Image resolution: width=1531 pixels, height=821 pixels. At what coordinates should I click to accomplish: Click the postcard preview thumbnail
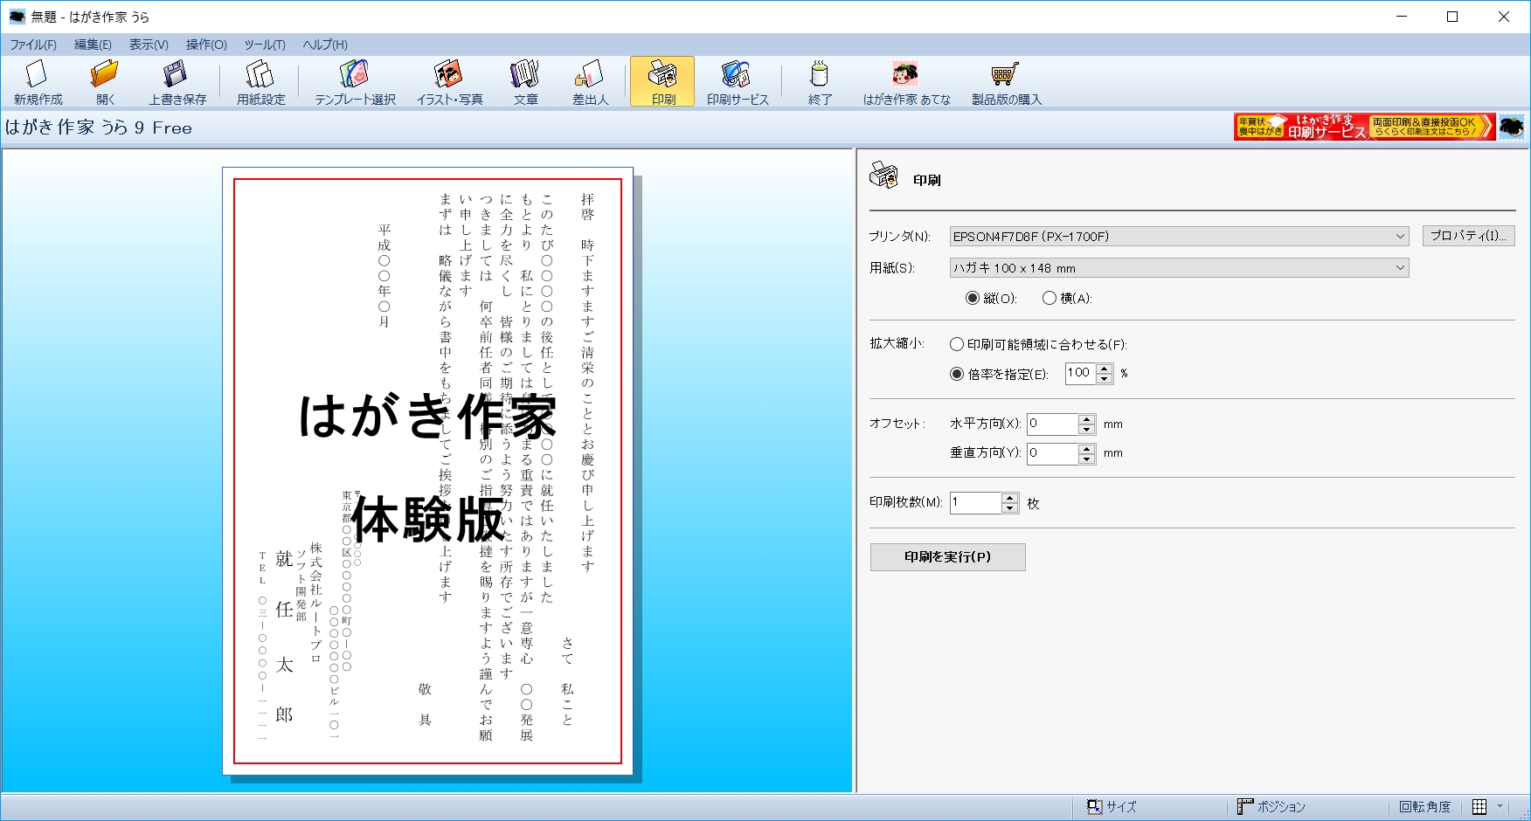click(427, 471)
